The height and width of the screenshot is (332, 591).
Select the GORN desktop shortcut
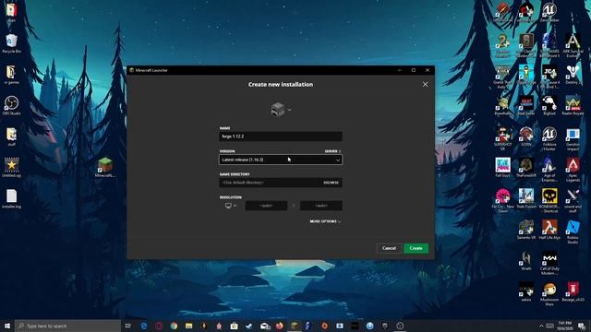(526, 136)
